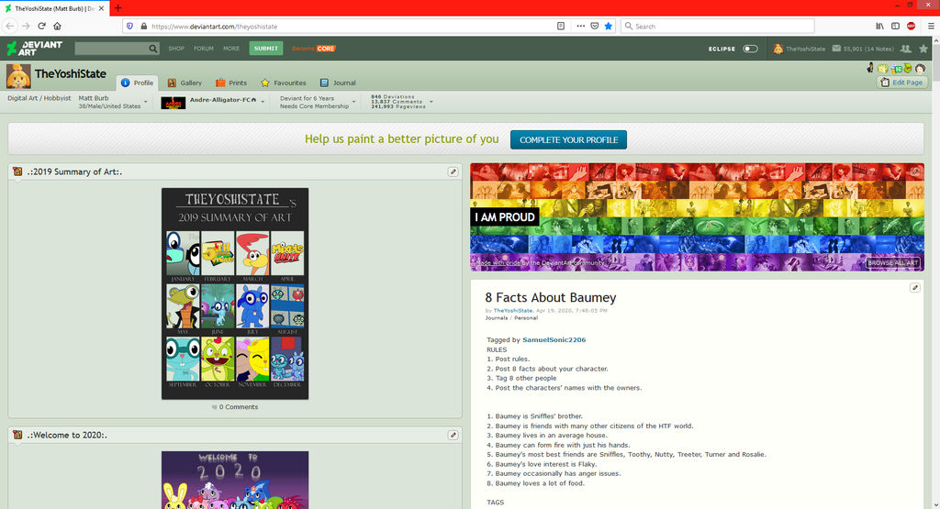Open the Firefox hamburger menu
The width and height of the screenshot is (940, 509).
(931, 26)
